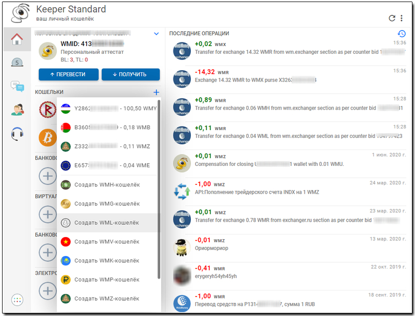Refresh the wallet data
Image resolution: width=415 pixels, height=316 pixels.
click(x=391, y=18)
